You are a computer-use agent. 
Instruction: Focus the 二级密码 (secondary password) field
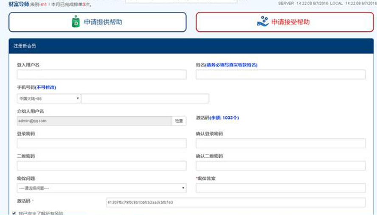pos(102,165)
